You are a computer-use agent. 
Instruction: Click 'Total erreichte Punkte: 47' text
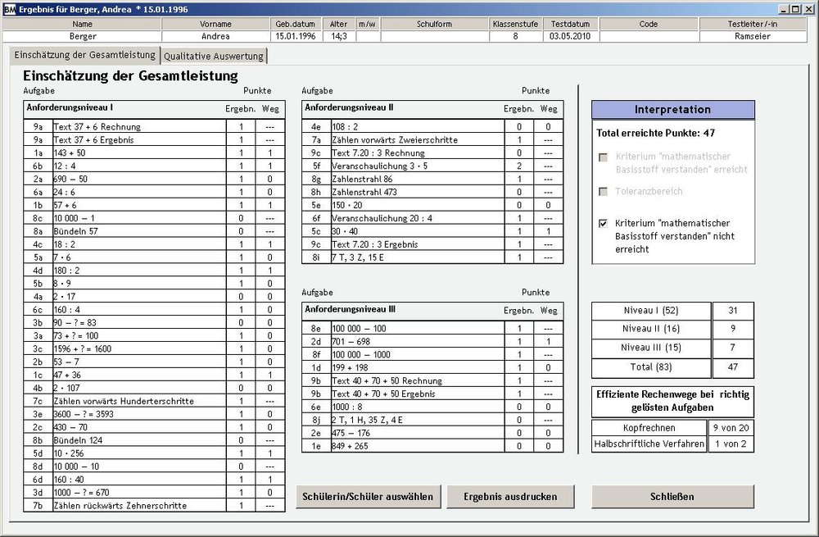pos(655,133)
